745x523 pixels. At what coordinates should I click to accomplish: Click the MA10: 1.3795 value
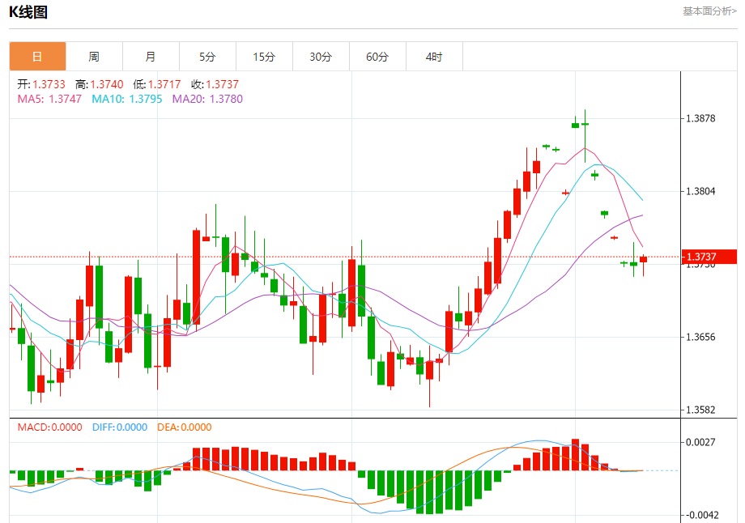click(x=127, y=99)
